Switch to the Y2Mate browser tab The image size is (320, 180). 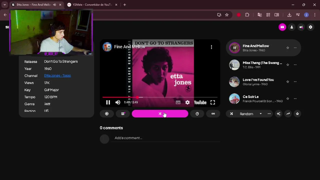coord(92,5)
